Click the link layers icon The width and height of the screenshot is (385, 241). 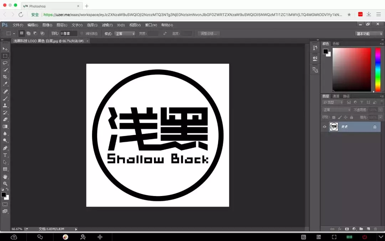332,229
